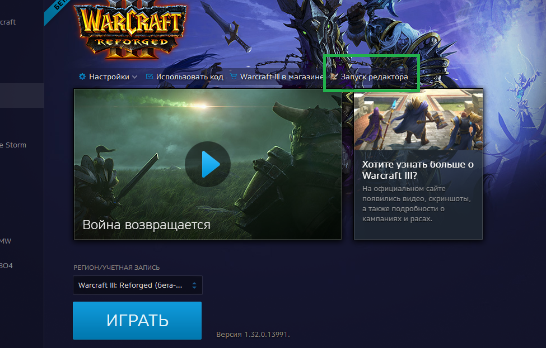546x348 pixels.
Task: Click the gear icon beside Настройки
Action: (x=82, y=77)
